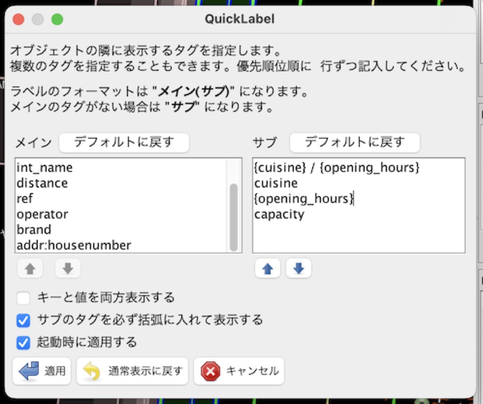Click the move-down arrow under Main list
Image resolution: width=483 pixels, height=404 pixels.
(68, 269)
